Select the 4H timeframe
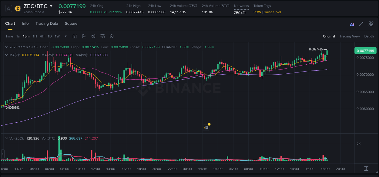Viewport: 379px width, 177px height. (42, 36)
